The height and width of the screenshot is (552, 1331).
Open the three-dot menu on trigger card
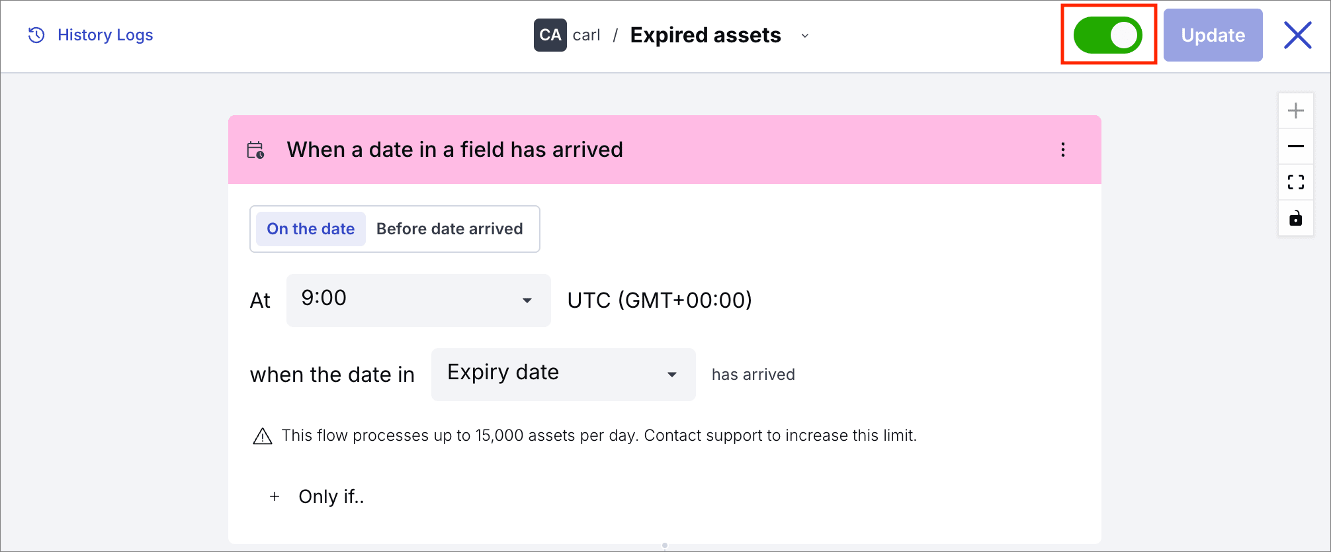click(x=1063, y=150)
